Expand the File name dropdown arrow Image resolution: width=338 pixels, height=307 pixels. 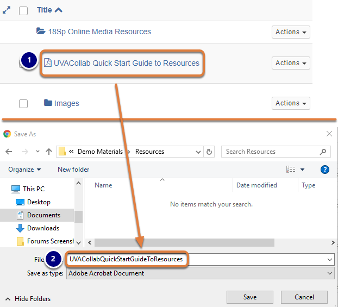pyautogui.click(x=330, y=260)
